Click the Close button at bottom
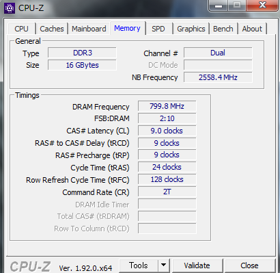 point(249,265)
